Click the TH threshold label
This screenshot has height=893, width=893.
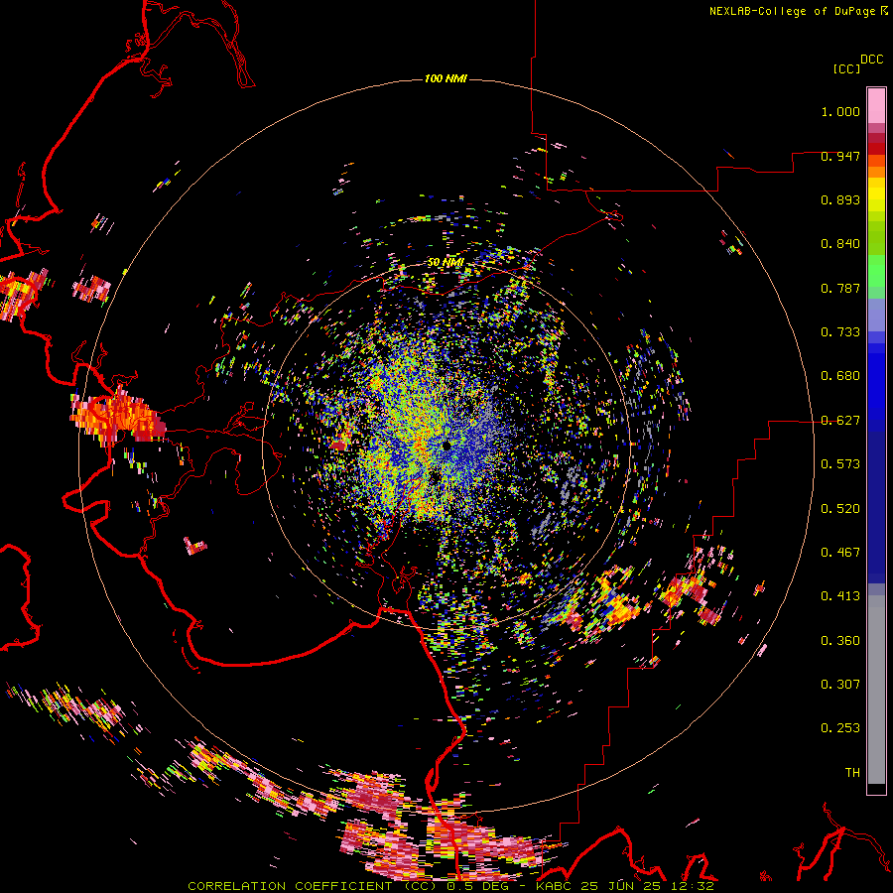point(852,773)
